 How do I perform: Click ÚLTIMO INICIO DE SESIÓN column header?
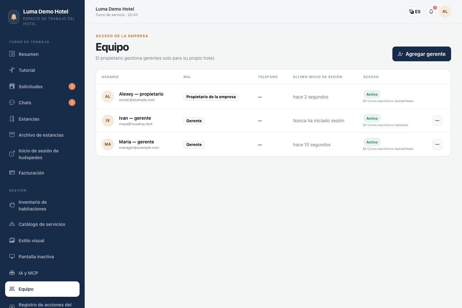[318, 77]
